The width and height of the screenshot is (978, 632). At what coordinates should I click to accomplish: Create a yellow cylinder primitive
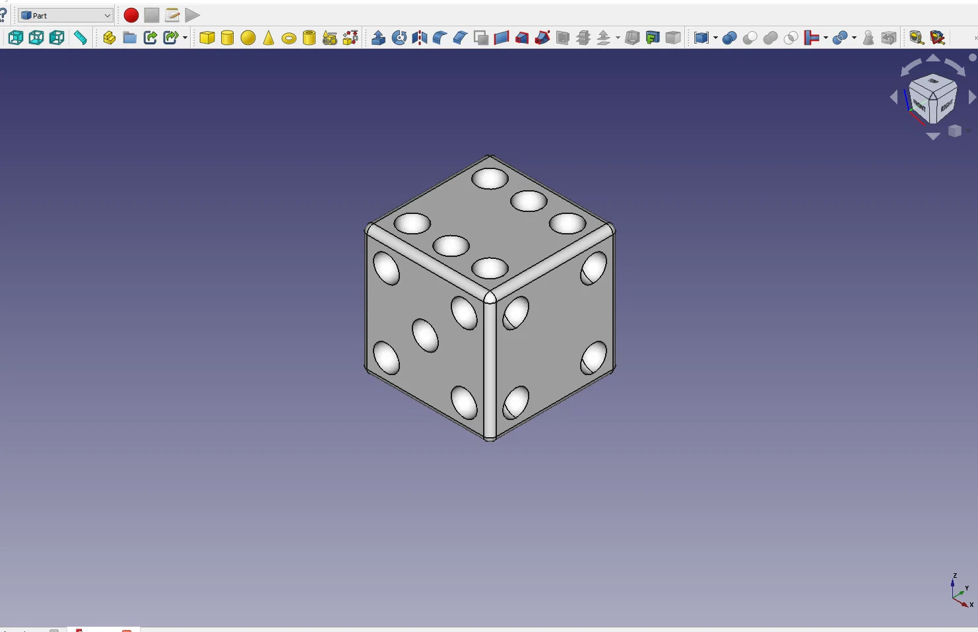[228, 38]
